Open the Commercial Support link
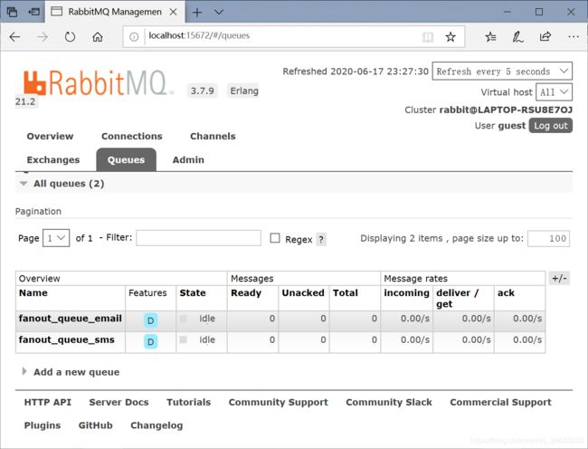588x449 pixels. tap(500, 402)
